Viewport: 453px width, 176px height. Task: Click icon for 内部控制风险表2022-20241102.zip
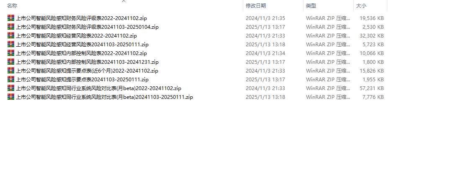point(11,53)
